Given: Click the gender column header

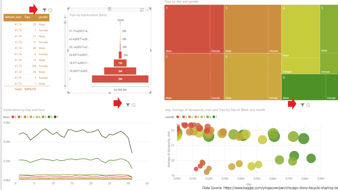Looking at the screenshot, I should click(x=43, y=17).
